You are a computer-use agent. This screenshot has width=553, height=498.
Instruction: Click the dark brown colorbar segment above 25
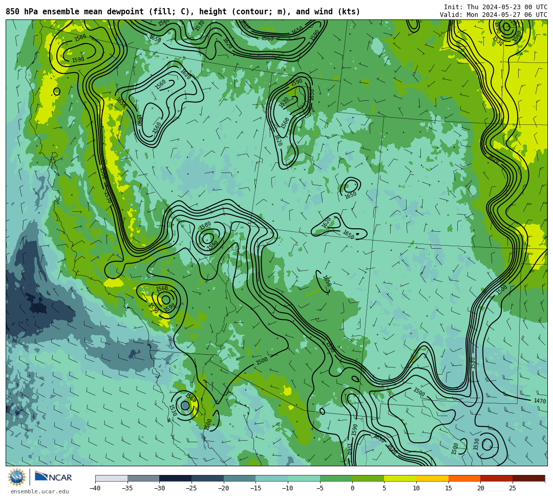click(x=528, y=478)
